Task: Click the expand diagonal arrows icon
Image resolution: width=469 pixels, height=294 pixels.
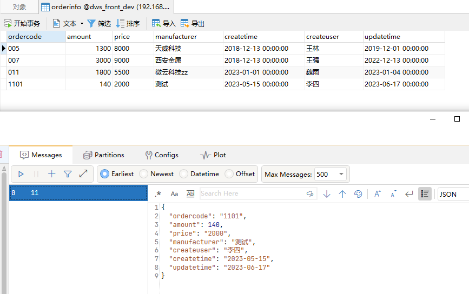Action: tap(83, 174)
